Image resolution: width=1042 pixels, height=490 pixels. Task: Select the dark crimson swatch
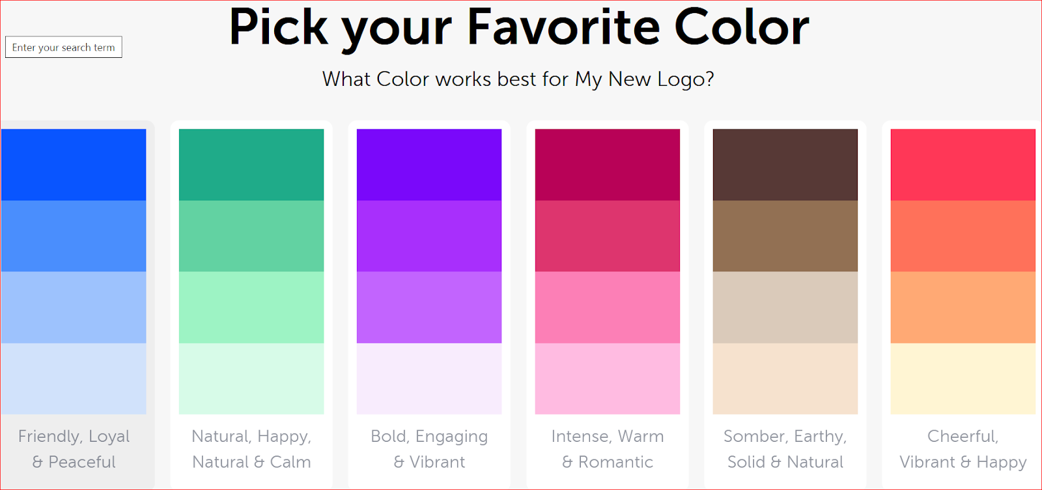pos(607,165)
